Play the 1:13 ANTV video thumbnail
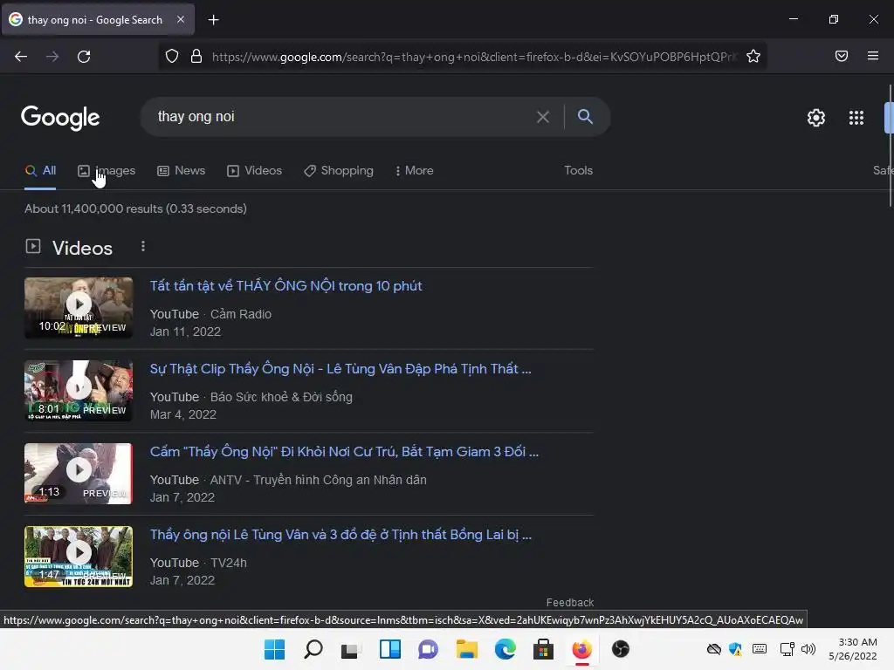Image resolution: width=894 pixels, height=670 pixels. [x=79, y=474]
